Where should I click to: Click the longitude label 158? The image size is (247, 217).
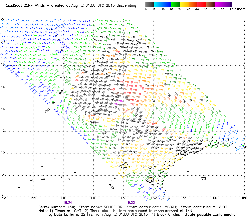coord(244,198)
